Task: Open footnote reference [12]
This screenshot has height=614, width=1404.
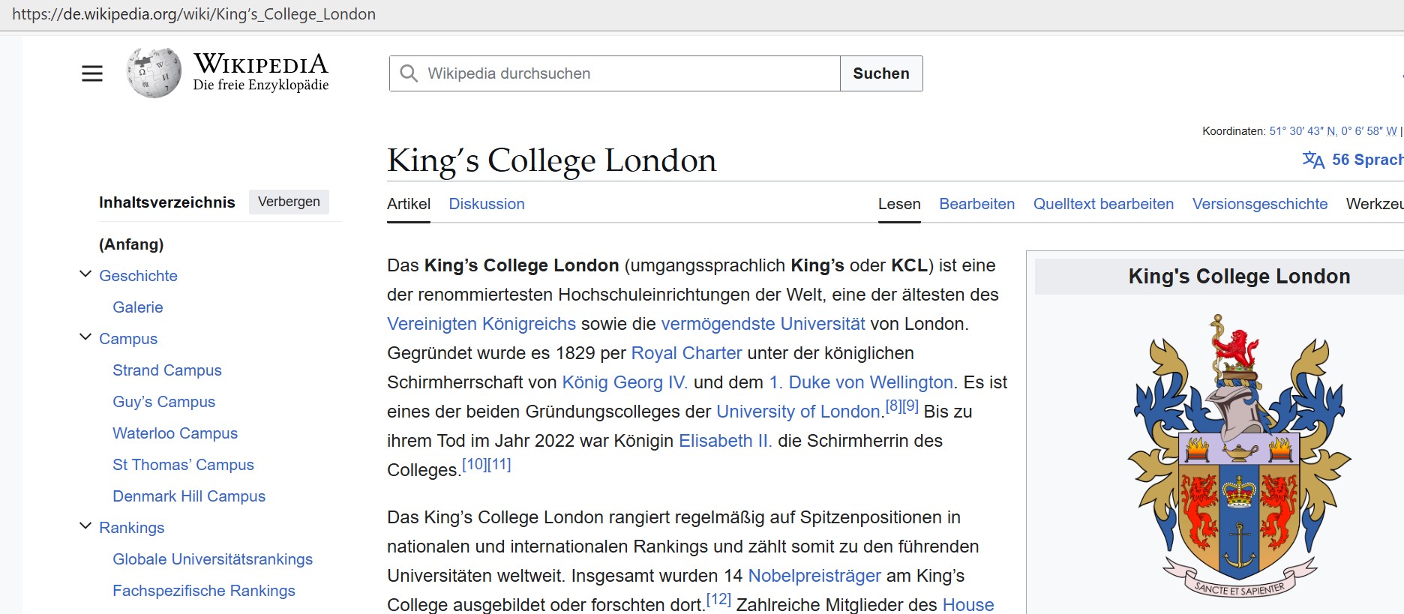Action: (x=718, y=599)
